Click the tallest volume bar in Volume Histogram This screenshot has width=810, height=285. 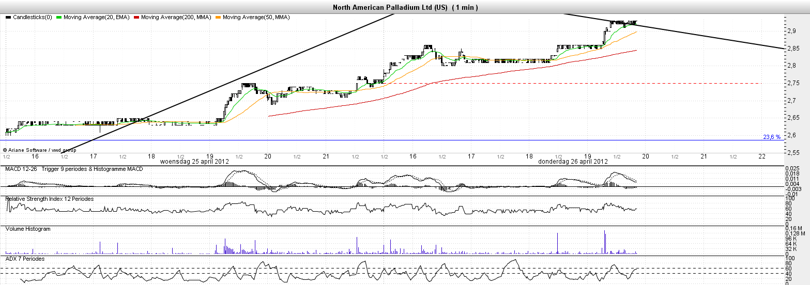pyautogui.click(x=604, y=242)
